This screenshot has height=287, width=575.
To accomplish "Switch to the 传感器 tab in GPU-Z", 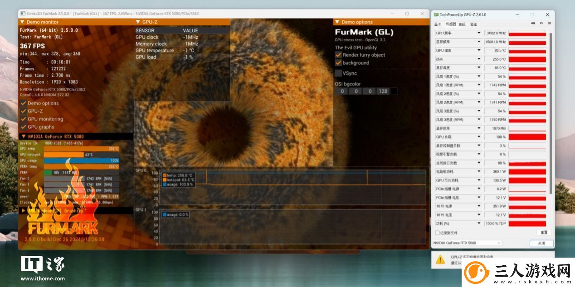I will click(451, 24).
